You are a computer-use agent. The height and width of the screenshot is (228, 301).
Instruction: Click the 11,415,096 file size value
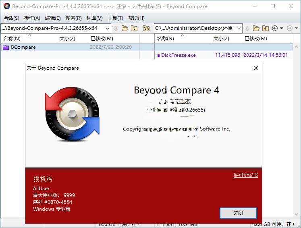[228, 55]
